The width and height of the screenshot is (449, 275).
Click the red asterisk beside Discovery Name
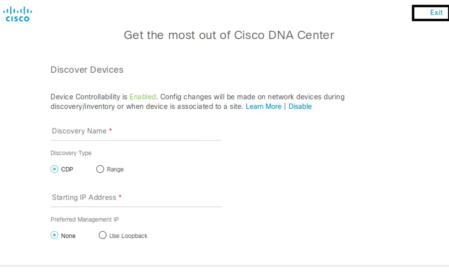(x=111, y=131)
